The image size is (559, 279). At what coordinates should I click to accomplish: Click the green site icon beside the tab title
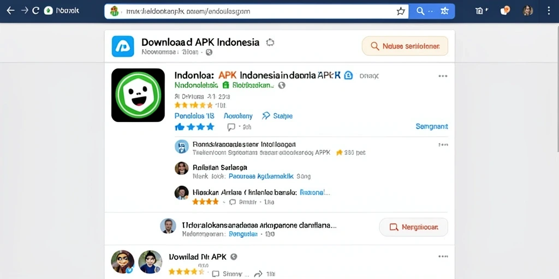click(x=48, y=11)
